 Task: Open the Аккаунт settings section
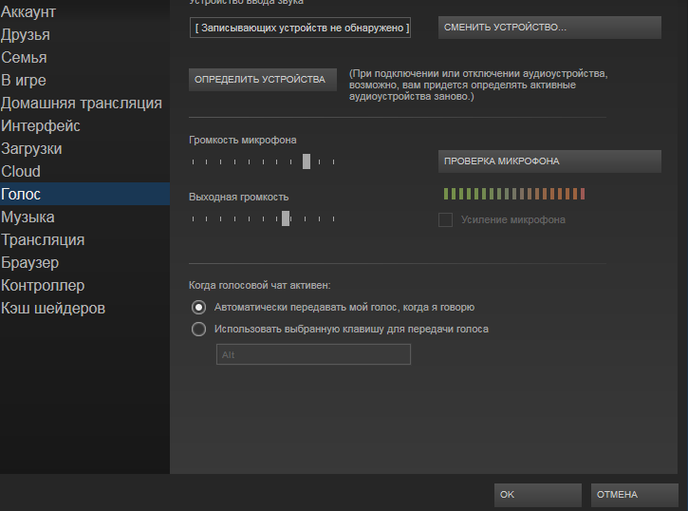[28, 12]
